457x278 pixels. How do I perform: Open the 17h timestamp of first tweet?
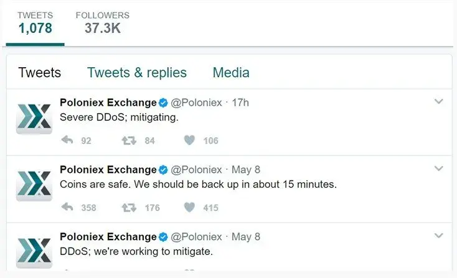240,102
